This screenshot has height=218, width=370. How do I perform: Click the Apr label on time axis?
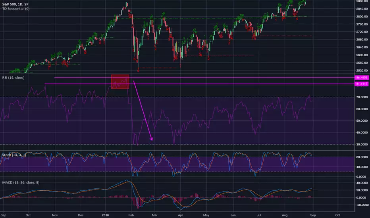point(180,215)
